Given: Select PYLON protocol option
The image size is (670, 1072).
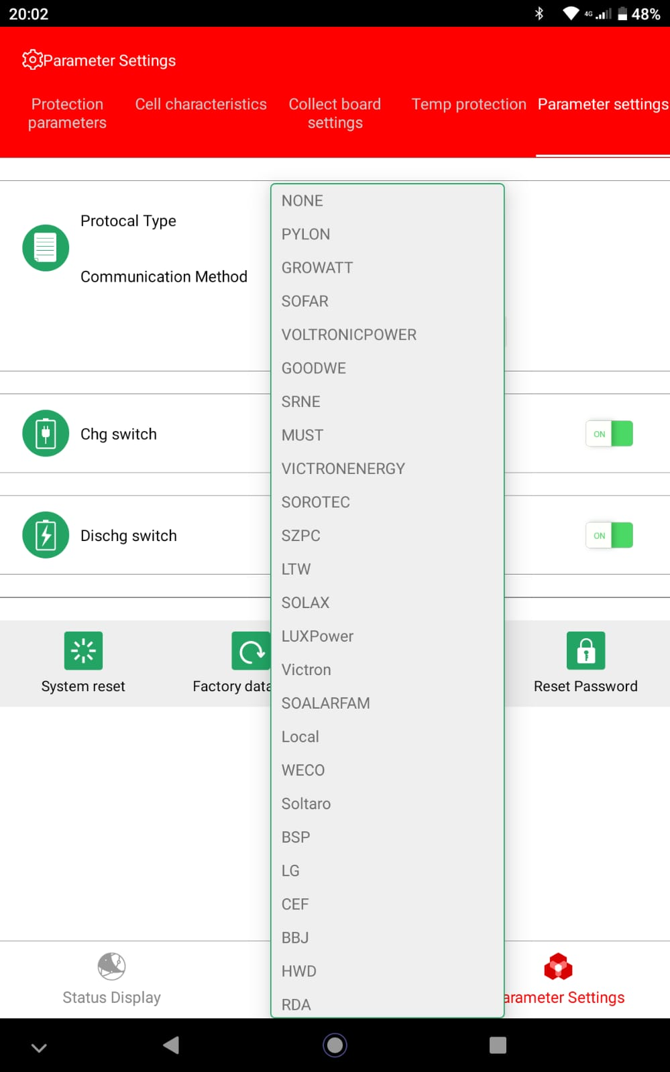Looking at the screenshot, I should point(388,234).
